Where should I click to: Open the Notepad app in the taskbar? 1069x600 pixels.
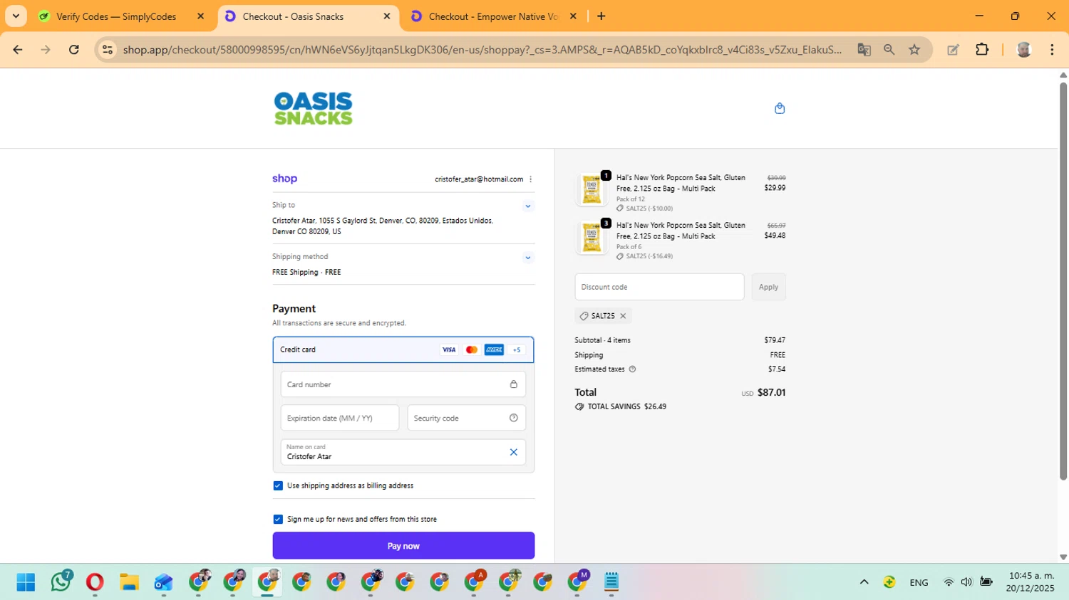[x=611, y=582]
